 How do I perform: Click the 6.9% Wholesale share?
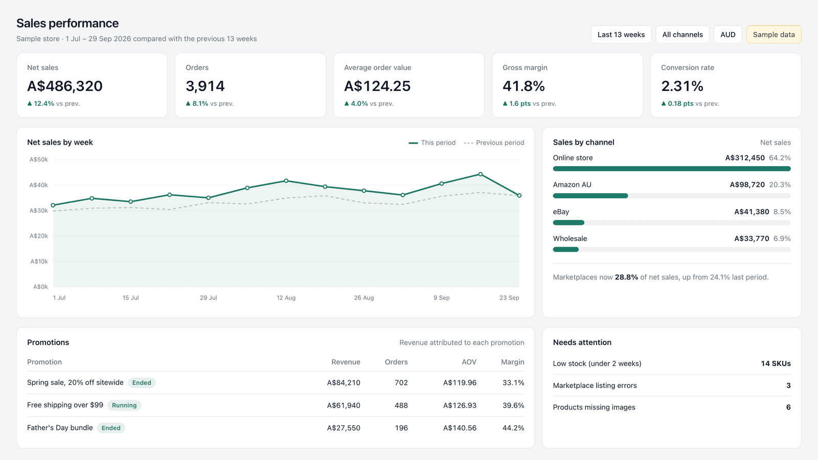pyautogui.click(x=782, y=239)
